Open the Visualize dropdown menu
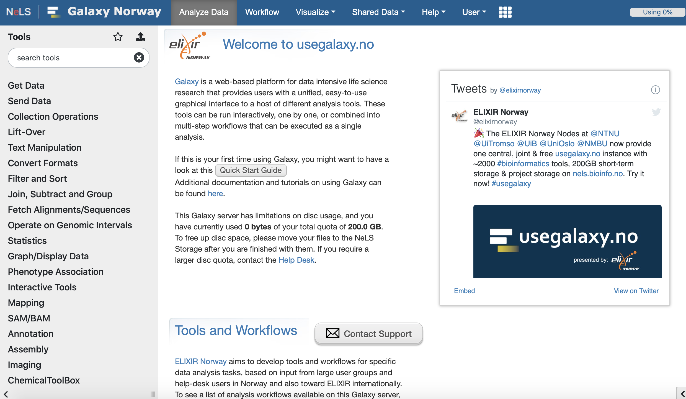This screenshot has height=399, width=686. 315,12
